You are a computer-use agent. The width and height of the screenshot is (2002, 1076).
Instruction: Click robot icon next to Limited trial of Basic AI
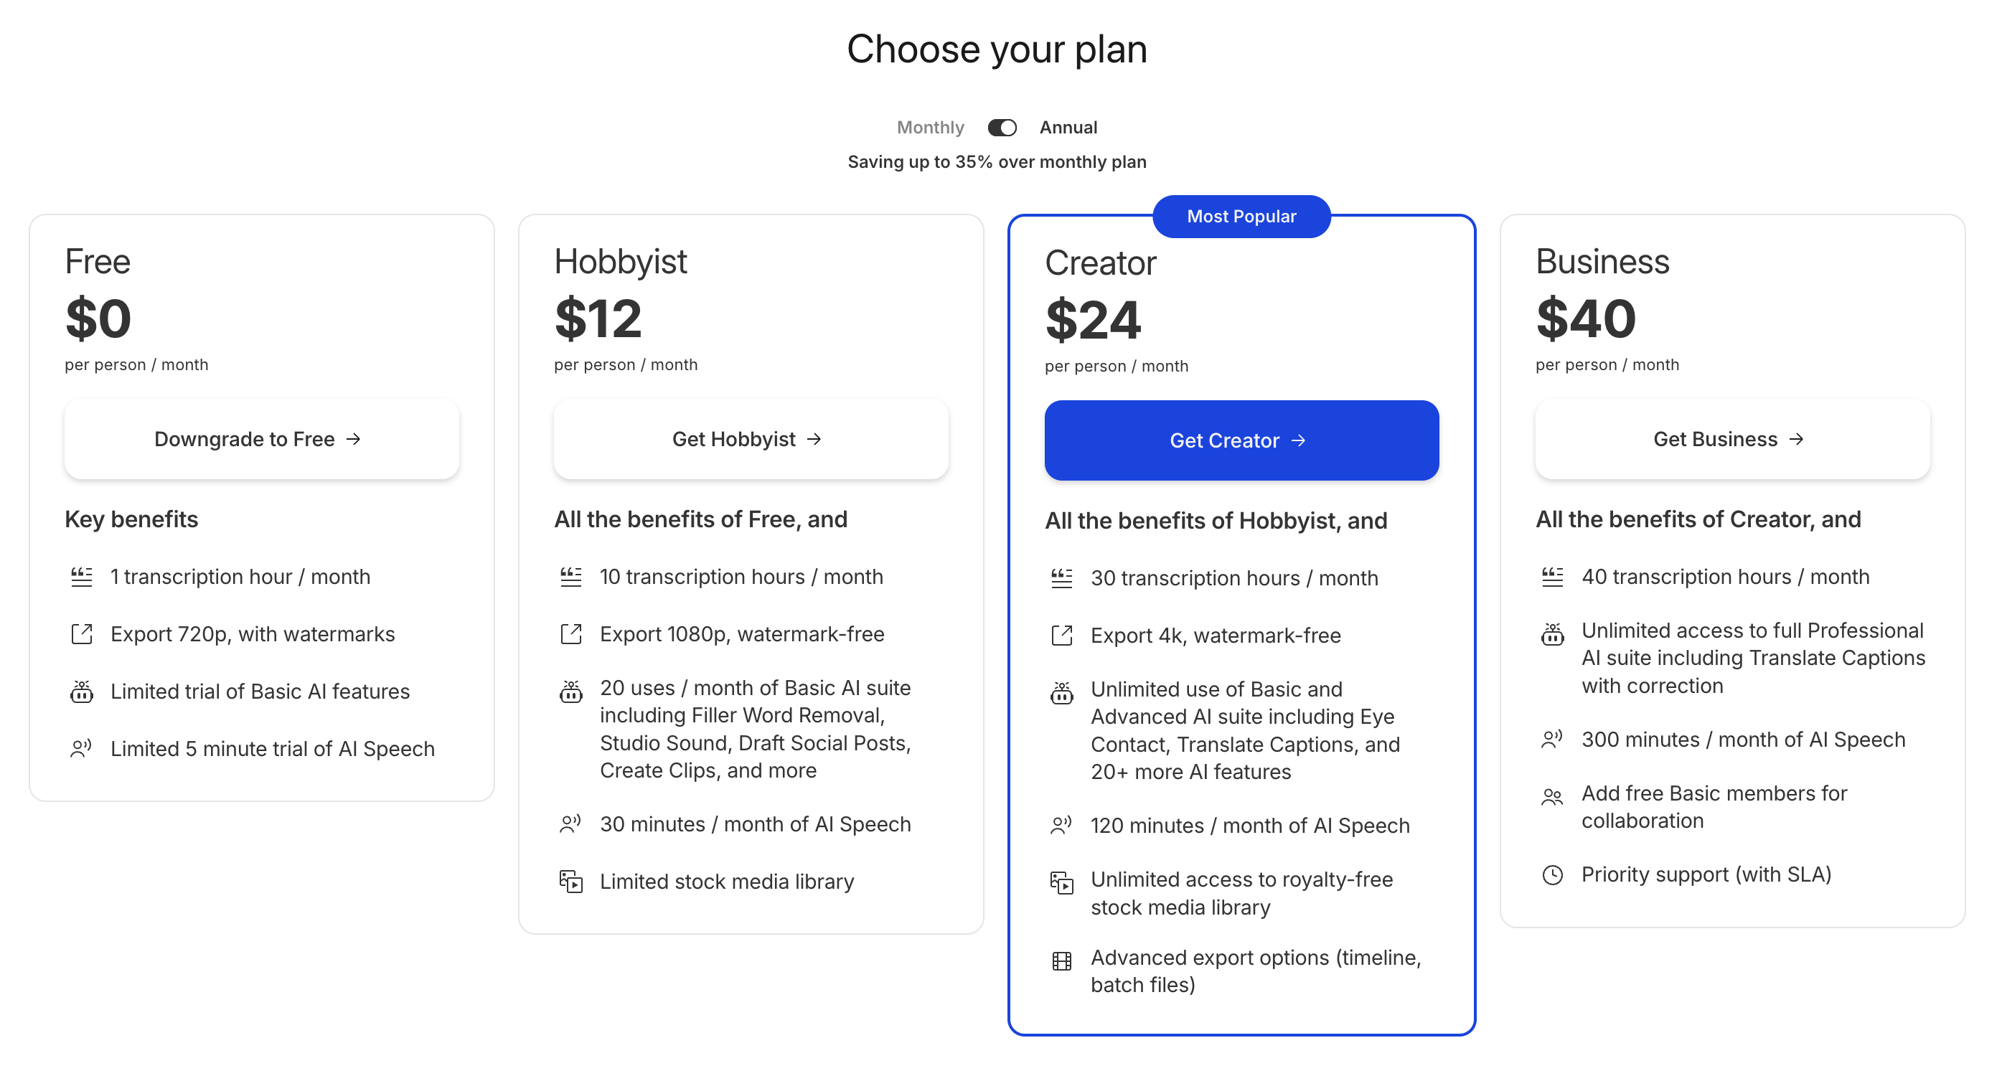click(82, 692)
